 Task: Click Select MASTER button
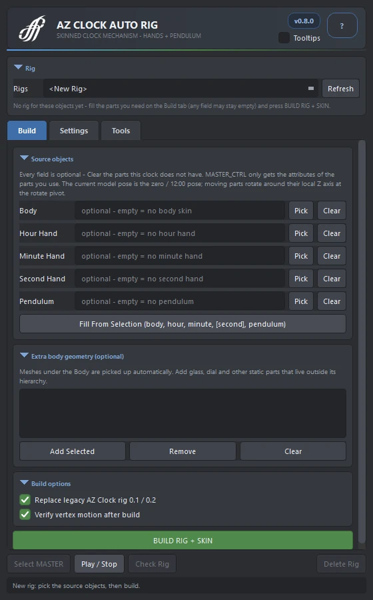click(39, 563)
